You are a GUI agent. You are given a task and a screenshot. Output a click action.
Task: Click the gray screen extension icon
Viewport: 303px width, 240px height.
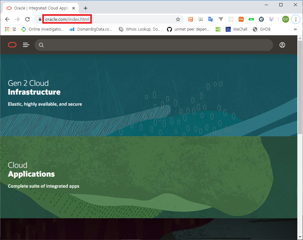pyautogui.click(x=201, y=19)
